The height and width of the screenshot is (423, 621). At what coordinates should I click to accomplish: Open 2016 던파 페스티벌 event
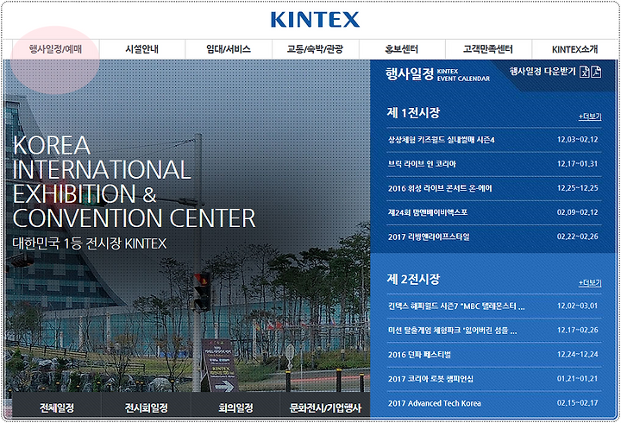419,355
